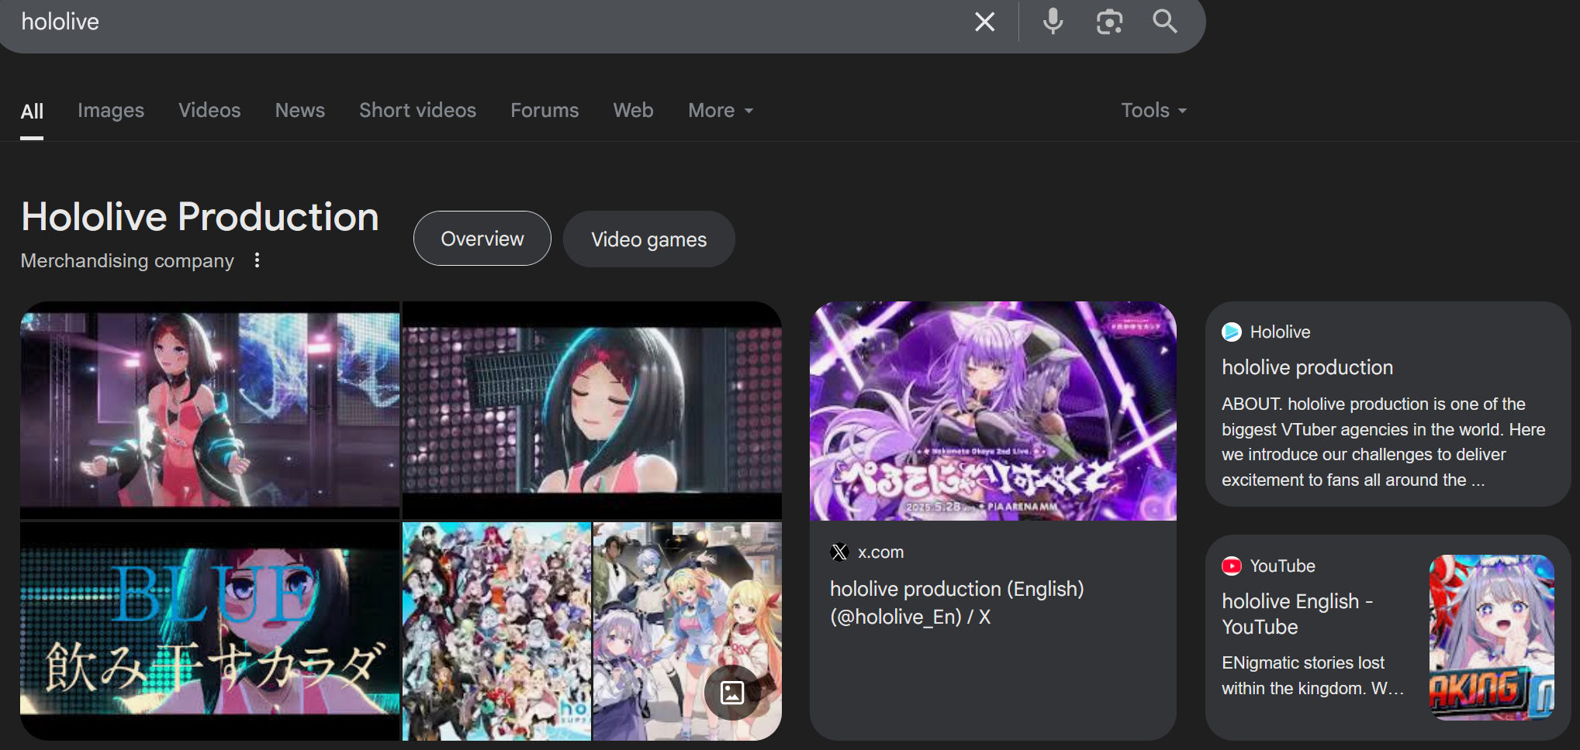
Task: Open the hololive production website link
Action: [1307, 367]
